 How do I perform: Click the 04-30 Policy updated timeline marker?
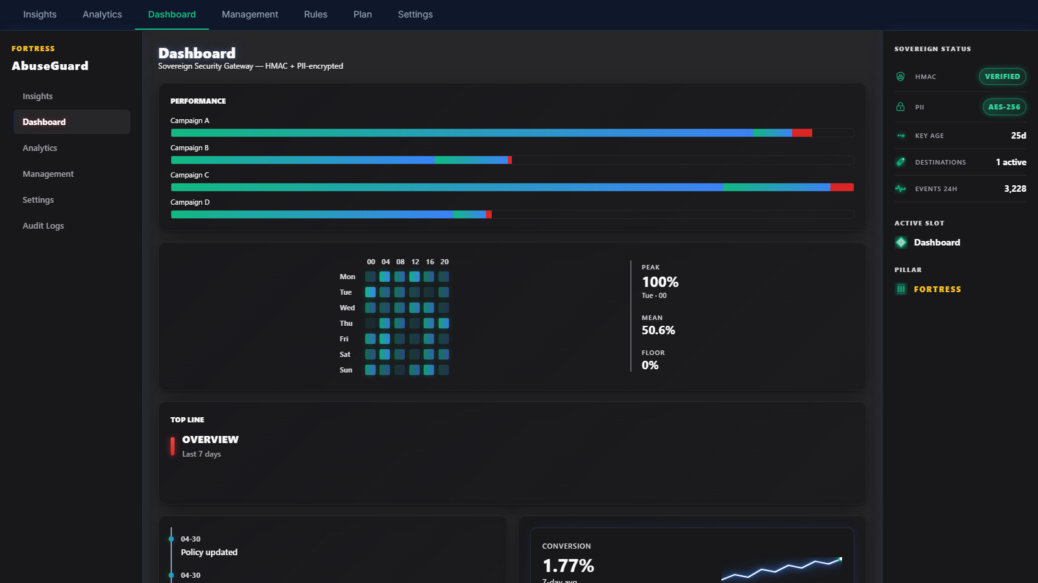pyautogui.click(x=171, y=539)
